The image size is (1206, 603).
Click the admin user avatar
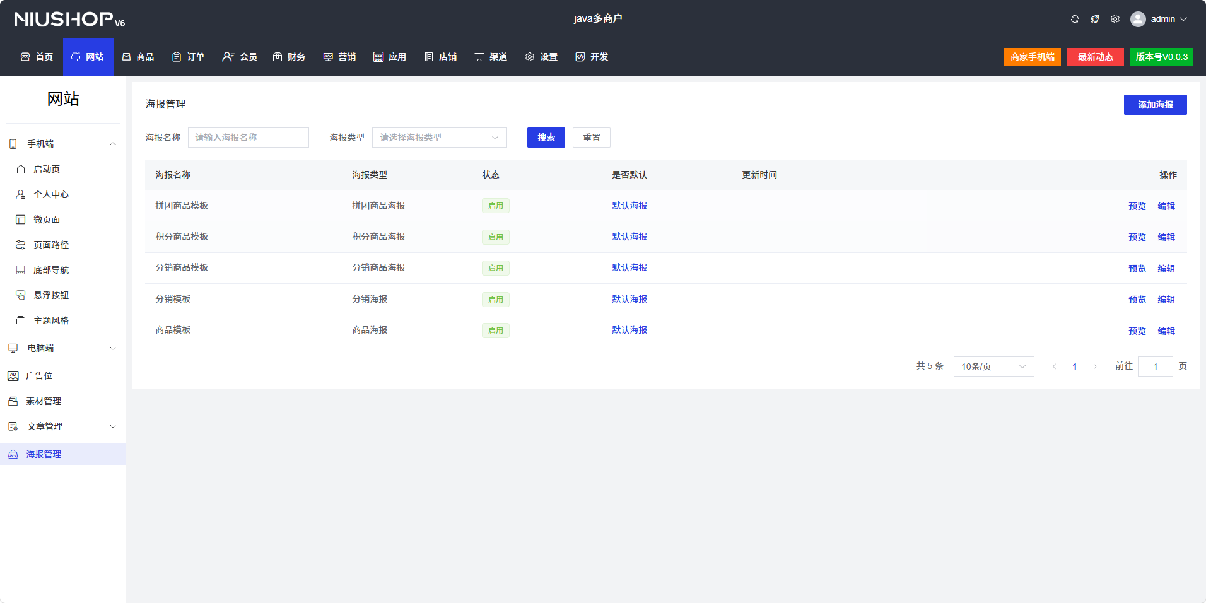1138,19
